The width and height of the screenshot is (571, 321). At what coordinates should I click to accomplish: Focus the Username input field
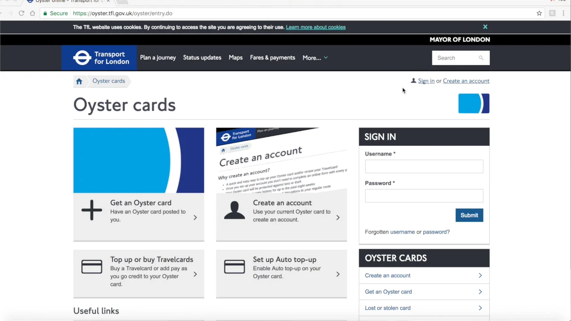point(424,166)
